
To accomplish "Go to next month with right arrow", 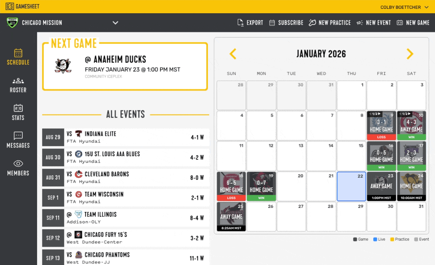I will 410,54.
